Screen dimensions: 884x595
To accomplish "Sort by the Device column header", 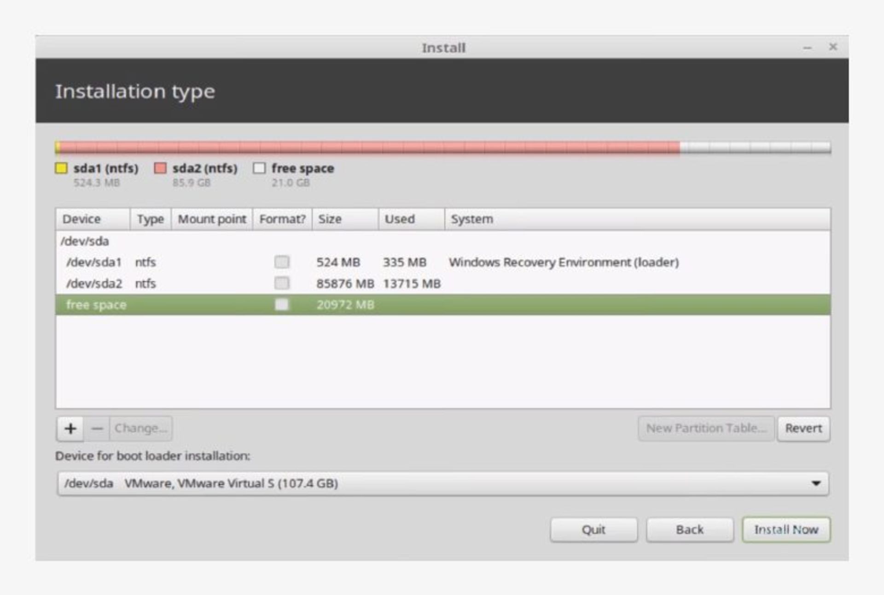I will [x=93, y=219].
